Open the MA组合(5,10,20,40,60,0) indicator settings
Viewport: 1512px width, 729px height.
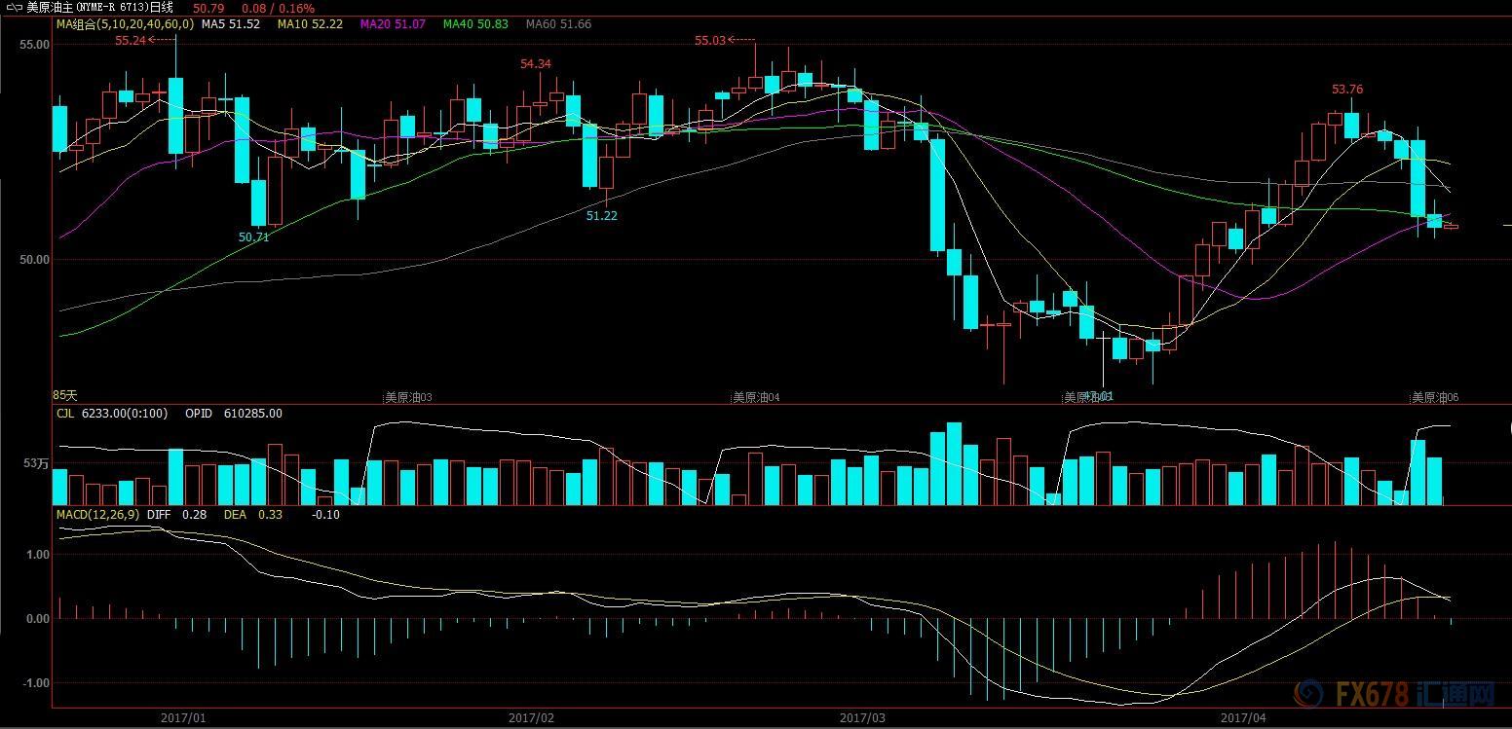(125, 23)
